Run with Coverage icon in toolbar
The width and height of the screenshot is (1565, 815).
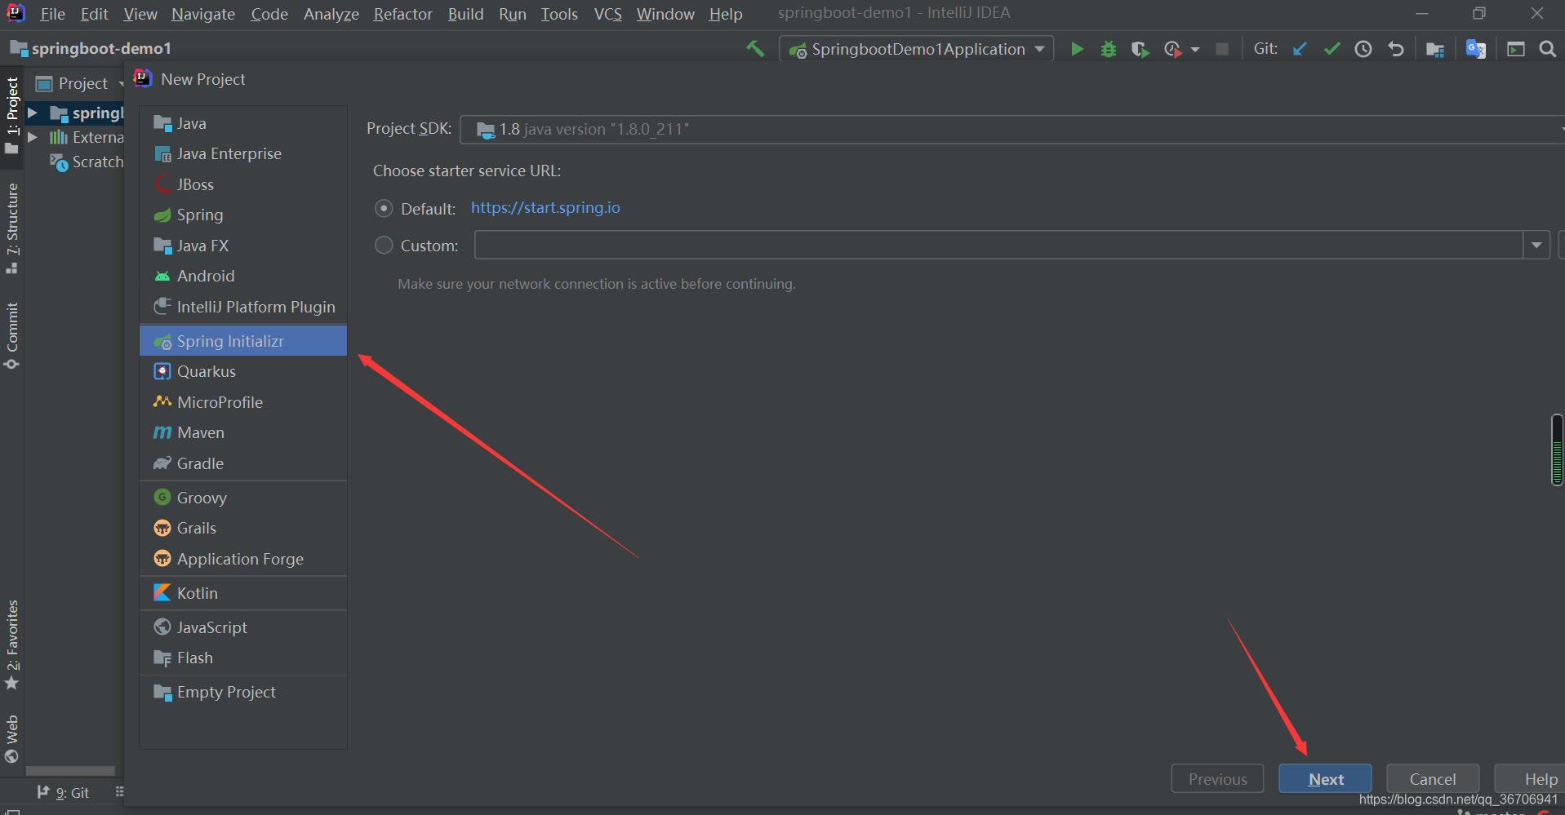(x=1140, y=49)
